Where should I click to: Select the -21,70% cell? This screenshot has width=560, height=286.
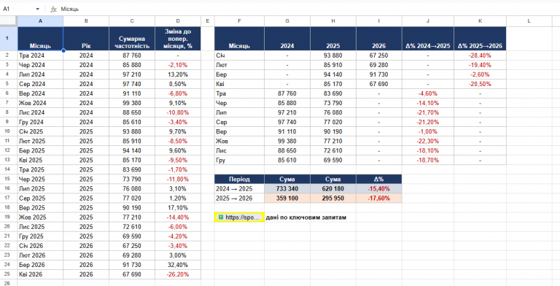428,112
